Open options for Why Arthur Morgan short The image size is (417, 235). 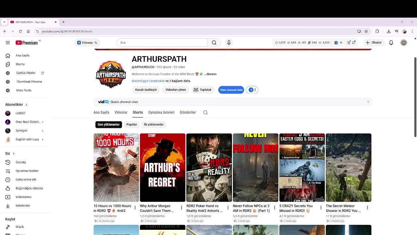(181, 208)
